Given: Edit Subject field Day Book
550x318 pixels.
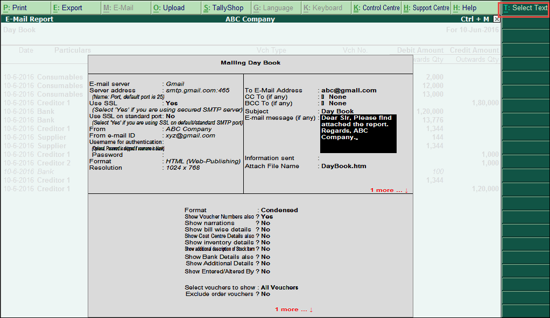Looking at the screenshot, I should [x=337, y=111].
